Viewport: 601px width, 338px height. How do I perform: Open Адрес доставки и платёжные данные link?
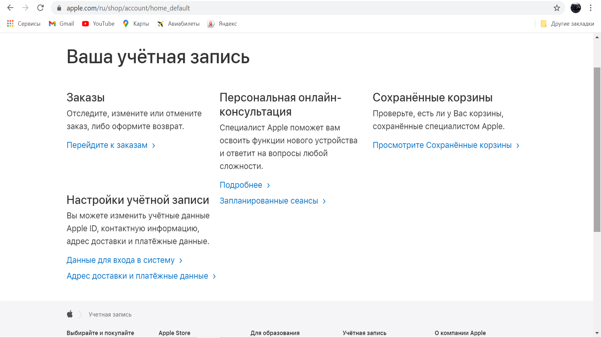coord(141,276)
